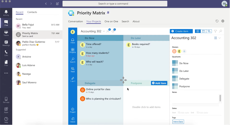Switch to the Gantt timeline view
The width and height of the screenshot is (230, 125).
(209, 31)
